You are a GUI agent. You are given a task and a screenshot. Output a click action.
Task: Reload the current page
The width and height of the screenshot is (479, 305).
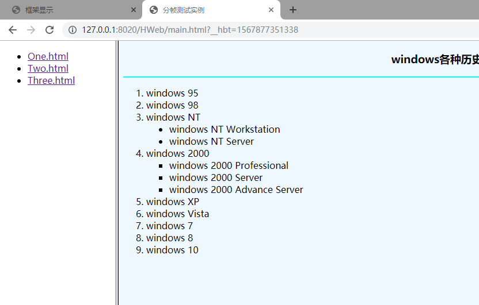[x=50, y=30]
